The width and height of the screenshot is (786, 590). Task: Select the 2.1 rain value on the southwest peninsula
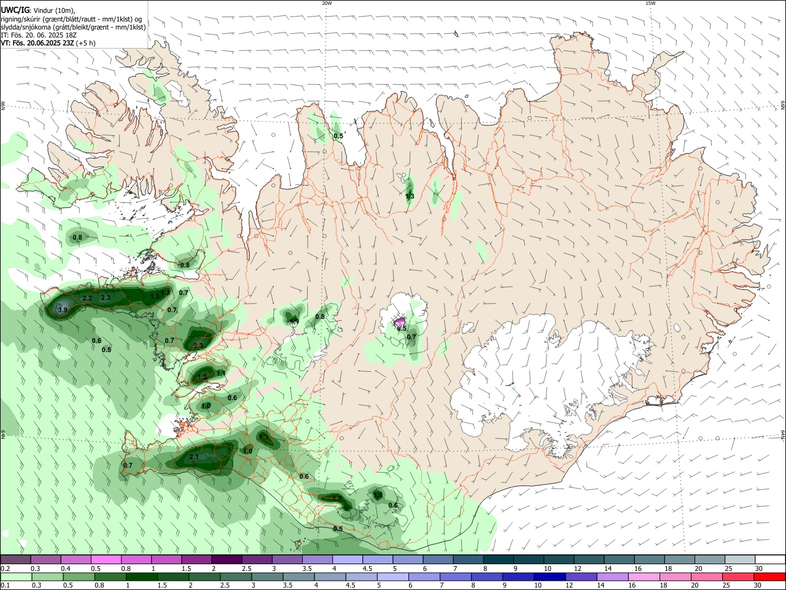[194, 457]
